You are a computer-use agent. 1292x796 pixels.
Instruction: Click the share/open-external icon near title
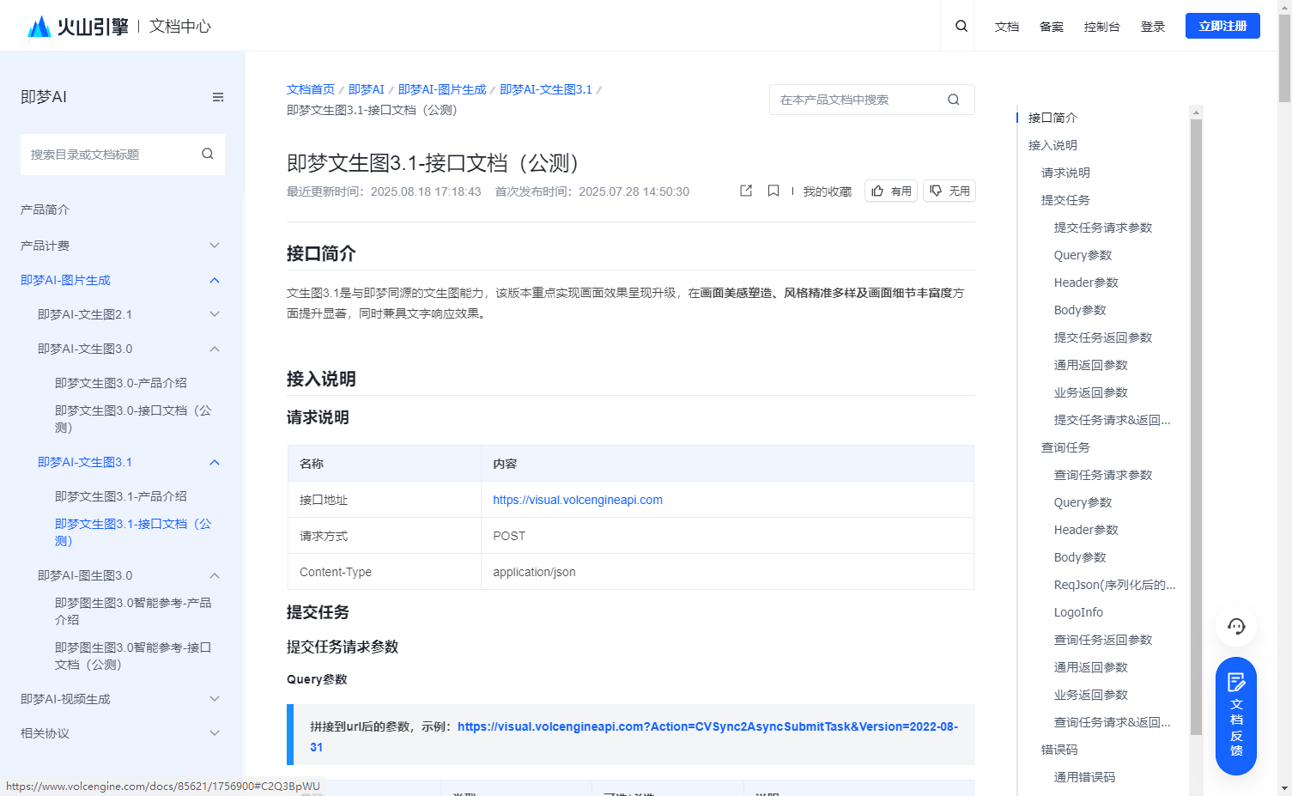coord(746,191)
